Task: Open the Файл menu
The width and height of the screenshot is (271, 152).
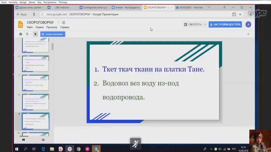Action: tap(30, 27)
